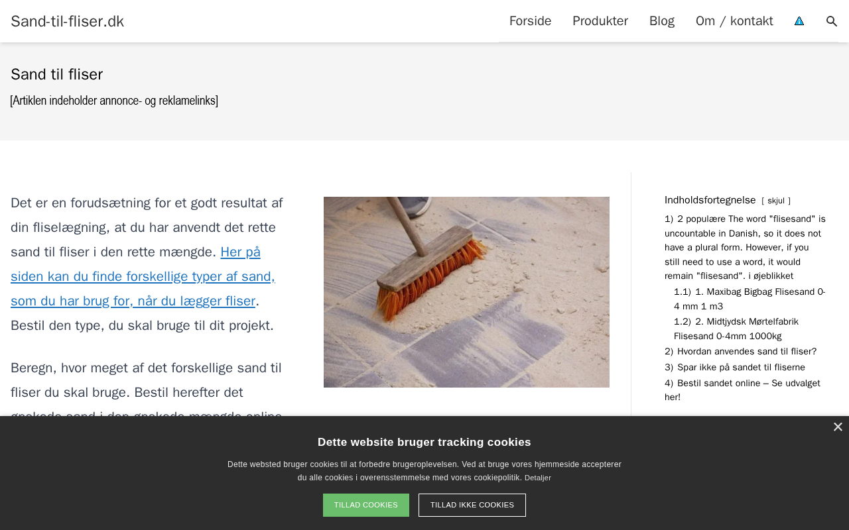Open Produkter menu item
This screenshot has width=849, height=530.
click(x=600, y=21)
